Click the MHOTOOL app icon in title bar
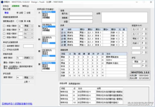 (2, 2)
